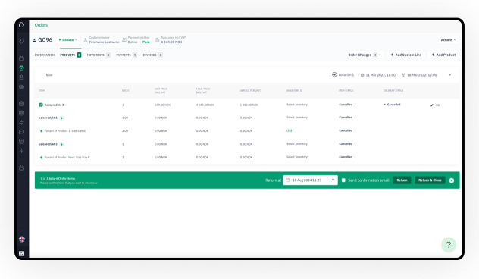
Task: Click the Firstname Lastname customer name
Action: point(104,42)
